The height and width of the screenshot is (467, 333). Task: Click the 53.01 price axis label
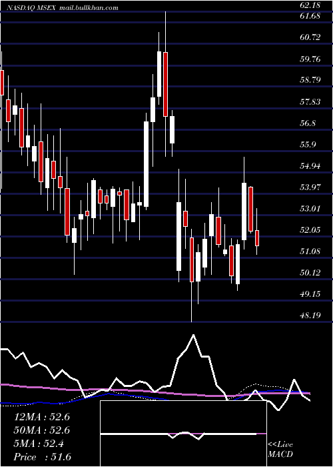pyautogui.click(x=310, y=208)
